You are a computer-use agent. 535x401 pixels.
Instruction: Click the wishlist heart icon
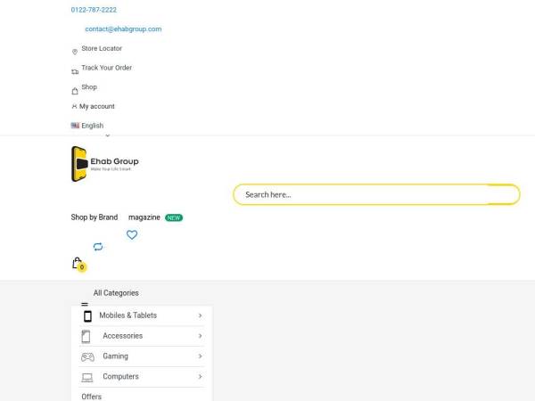tap(132, 234)
